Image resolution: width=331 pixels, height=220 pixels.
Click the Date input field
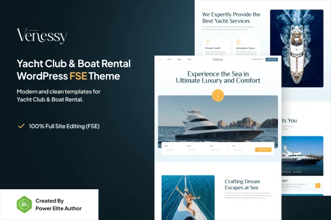click(242, 150)
